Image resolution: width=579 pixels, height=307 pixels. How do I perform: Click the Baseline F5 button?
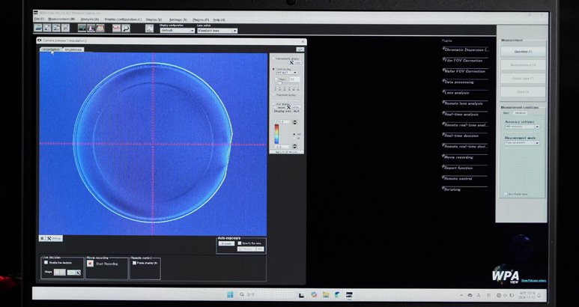523,52
